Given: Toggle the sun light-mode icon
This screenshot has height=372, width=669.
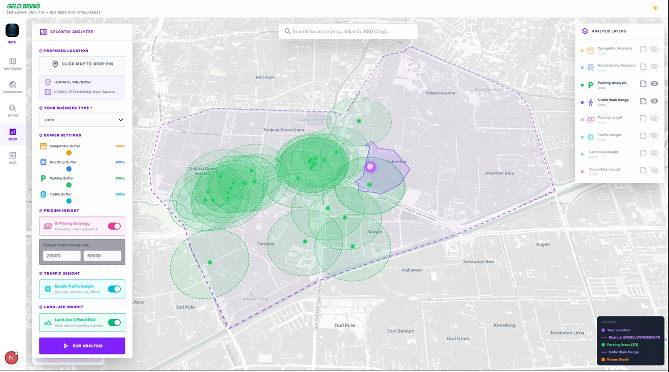Looking at the screenshot, I should click(655, 8).
